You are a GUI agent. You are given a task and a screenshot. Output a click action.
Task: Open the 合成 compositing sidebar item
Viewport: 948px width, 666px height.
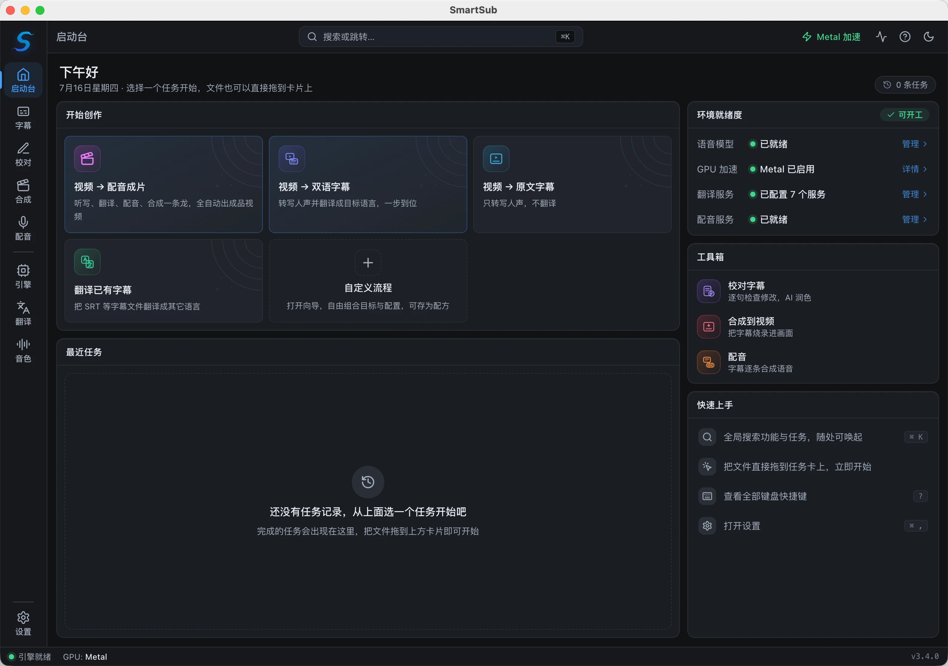point(23,191)
